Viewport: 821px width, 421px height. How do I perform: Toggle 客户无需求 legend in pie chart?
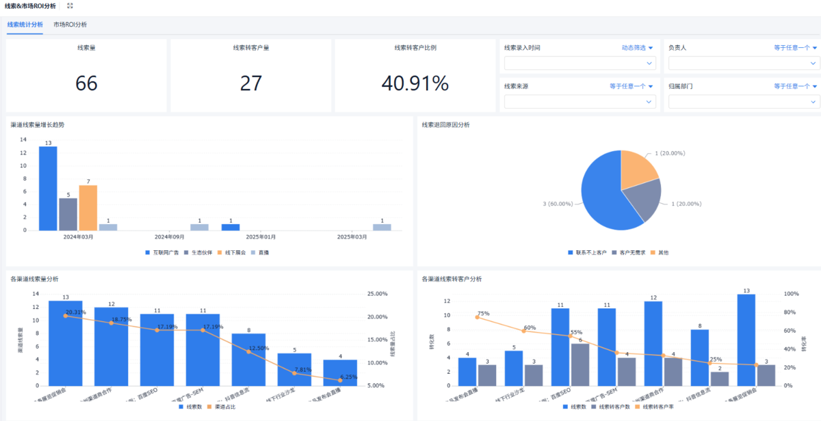click(630, 252)
